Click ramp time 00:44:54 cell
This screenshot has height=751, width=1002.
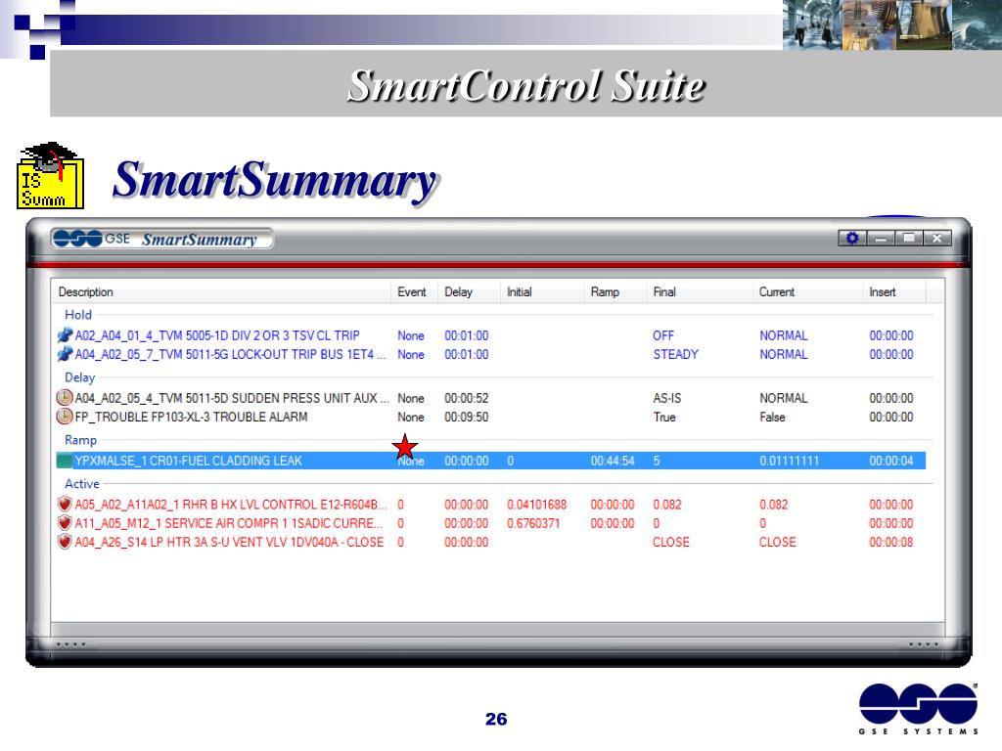point(613,461)
